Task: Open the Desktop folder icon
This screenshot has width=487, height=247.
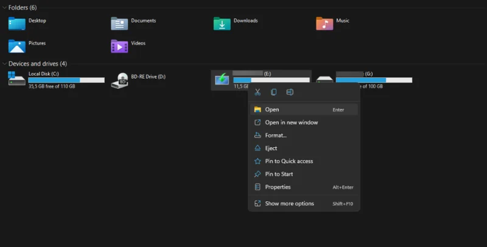Action: click(x=17, y=24)
